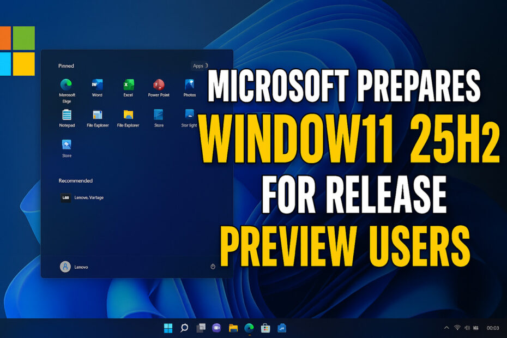
Task: Click the 00:03 clock in system tray
Action: (493, 328)
